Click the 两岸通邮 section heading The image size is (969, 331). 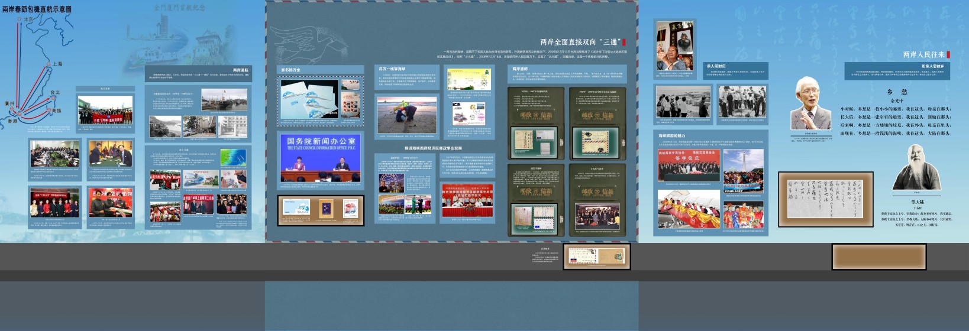click(x=520, y=69)
